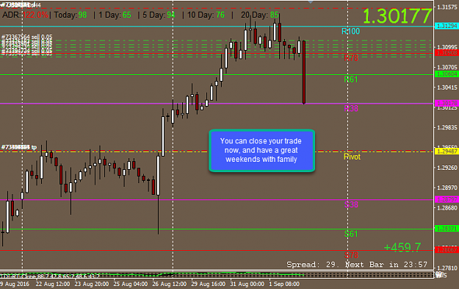Select the red 1.28067 price tag
The image size is (459, 289).
(x=447, y=250)
